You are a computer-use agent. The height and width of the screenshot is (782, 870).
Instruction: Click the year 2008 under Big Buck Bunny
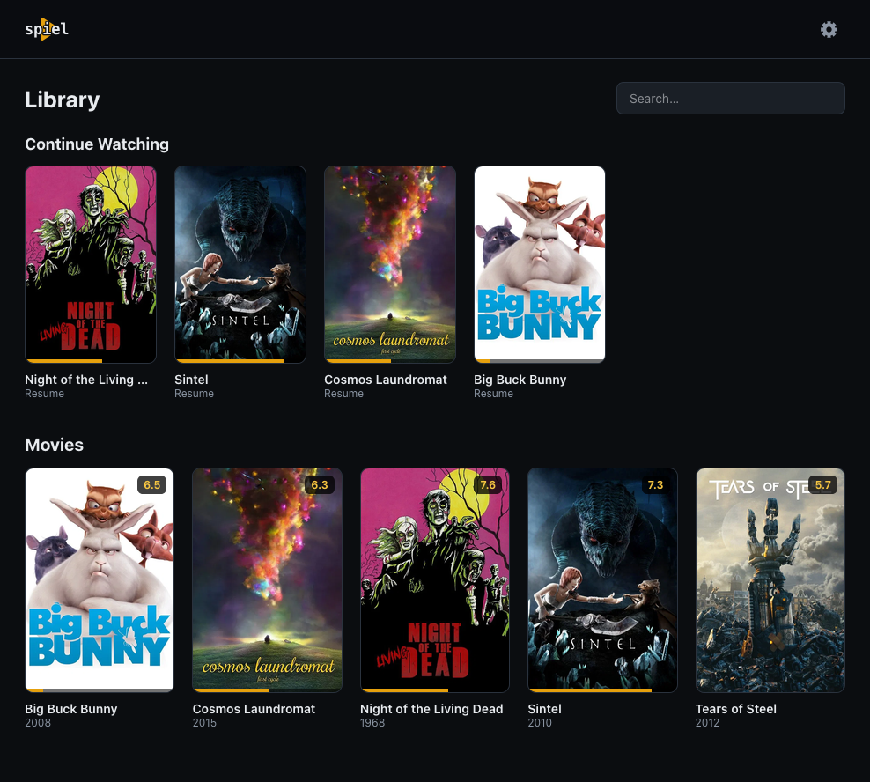coord(38,723)
